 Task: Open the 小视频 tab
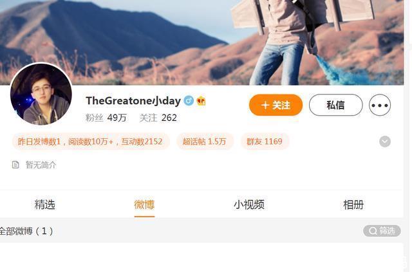tap(249, 204)
